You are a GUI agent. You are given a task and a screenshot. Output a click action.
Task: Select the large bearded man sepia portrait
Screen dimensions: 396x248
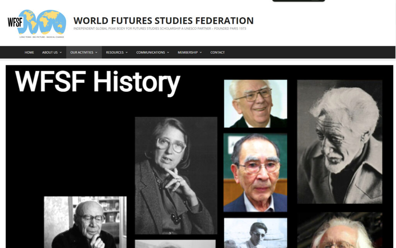pyautogui.click(x=340, y=142)
